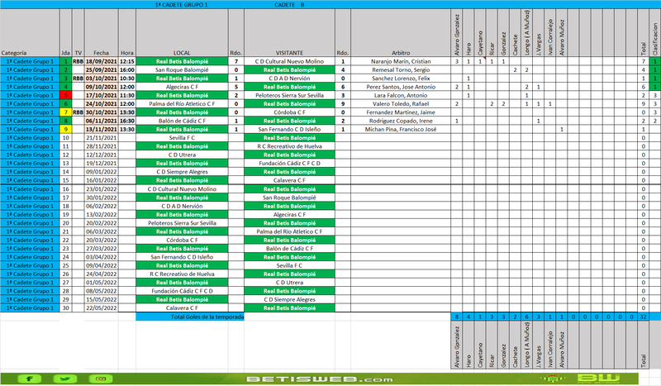661x386 pixels.
Task: Select the 'Sevilla F C' local cell, matchday 10
Action: 182,137
